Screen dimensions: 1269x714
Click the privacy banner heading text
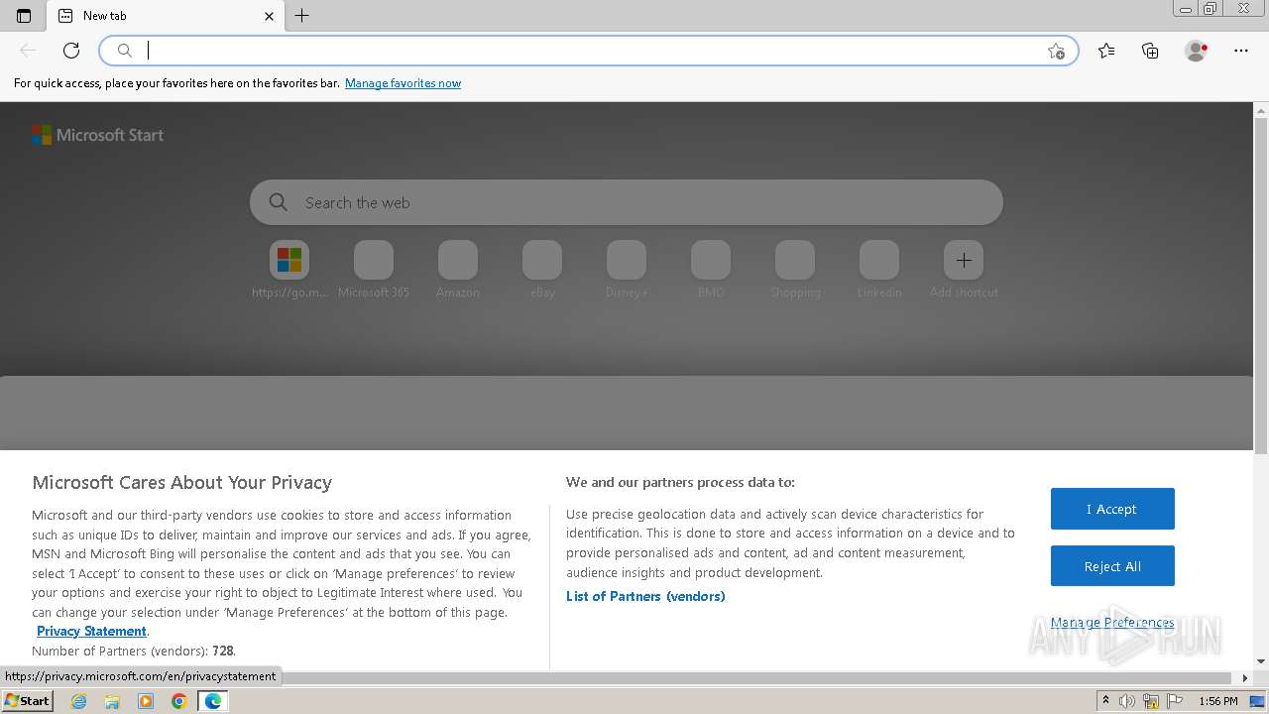pos(181,483)
